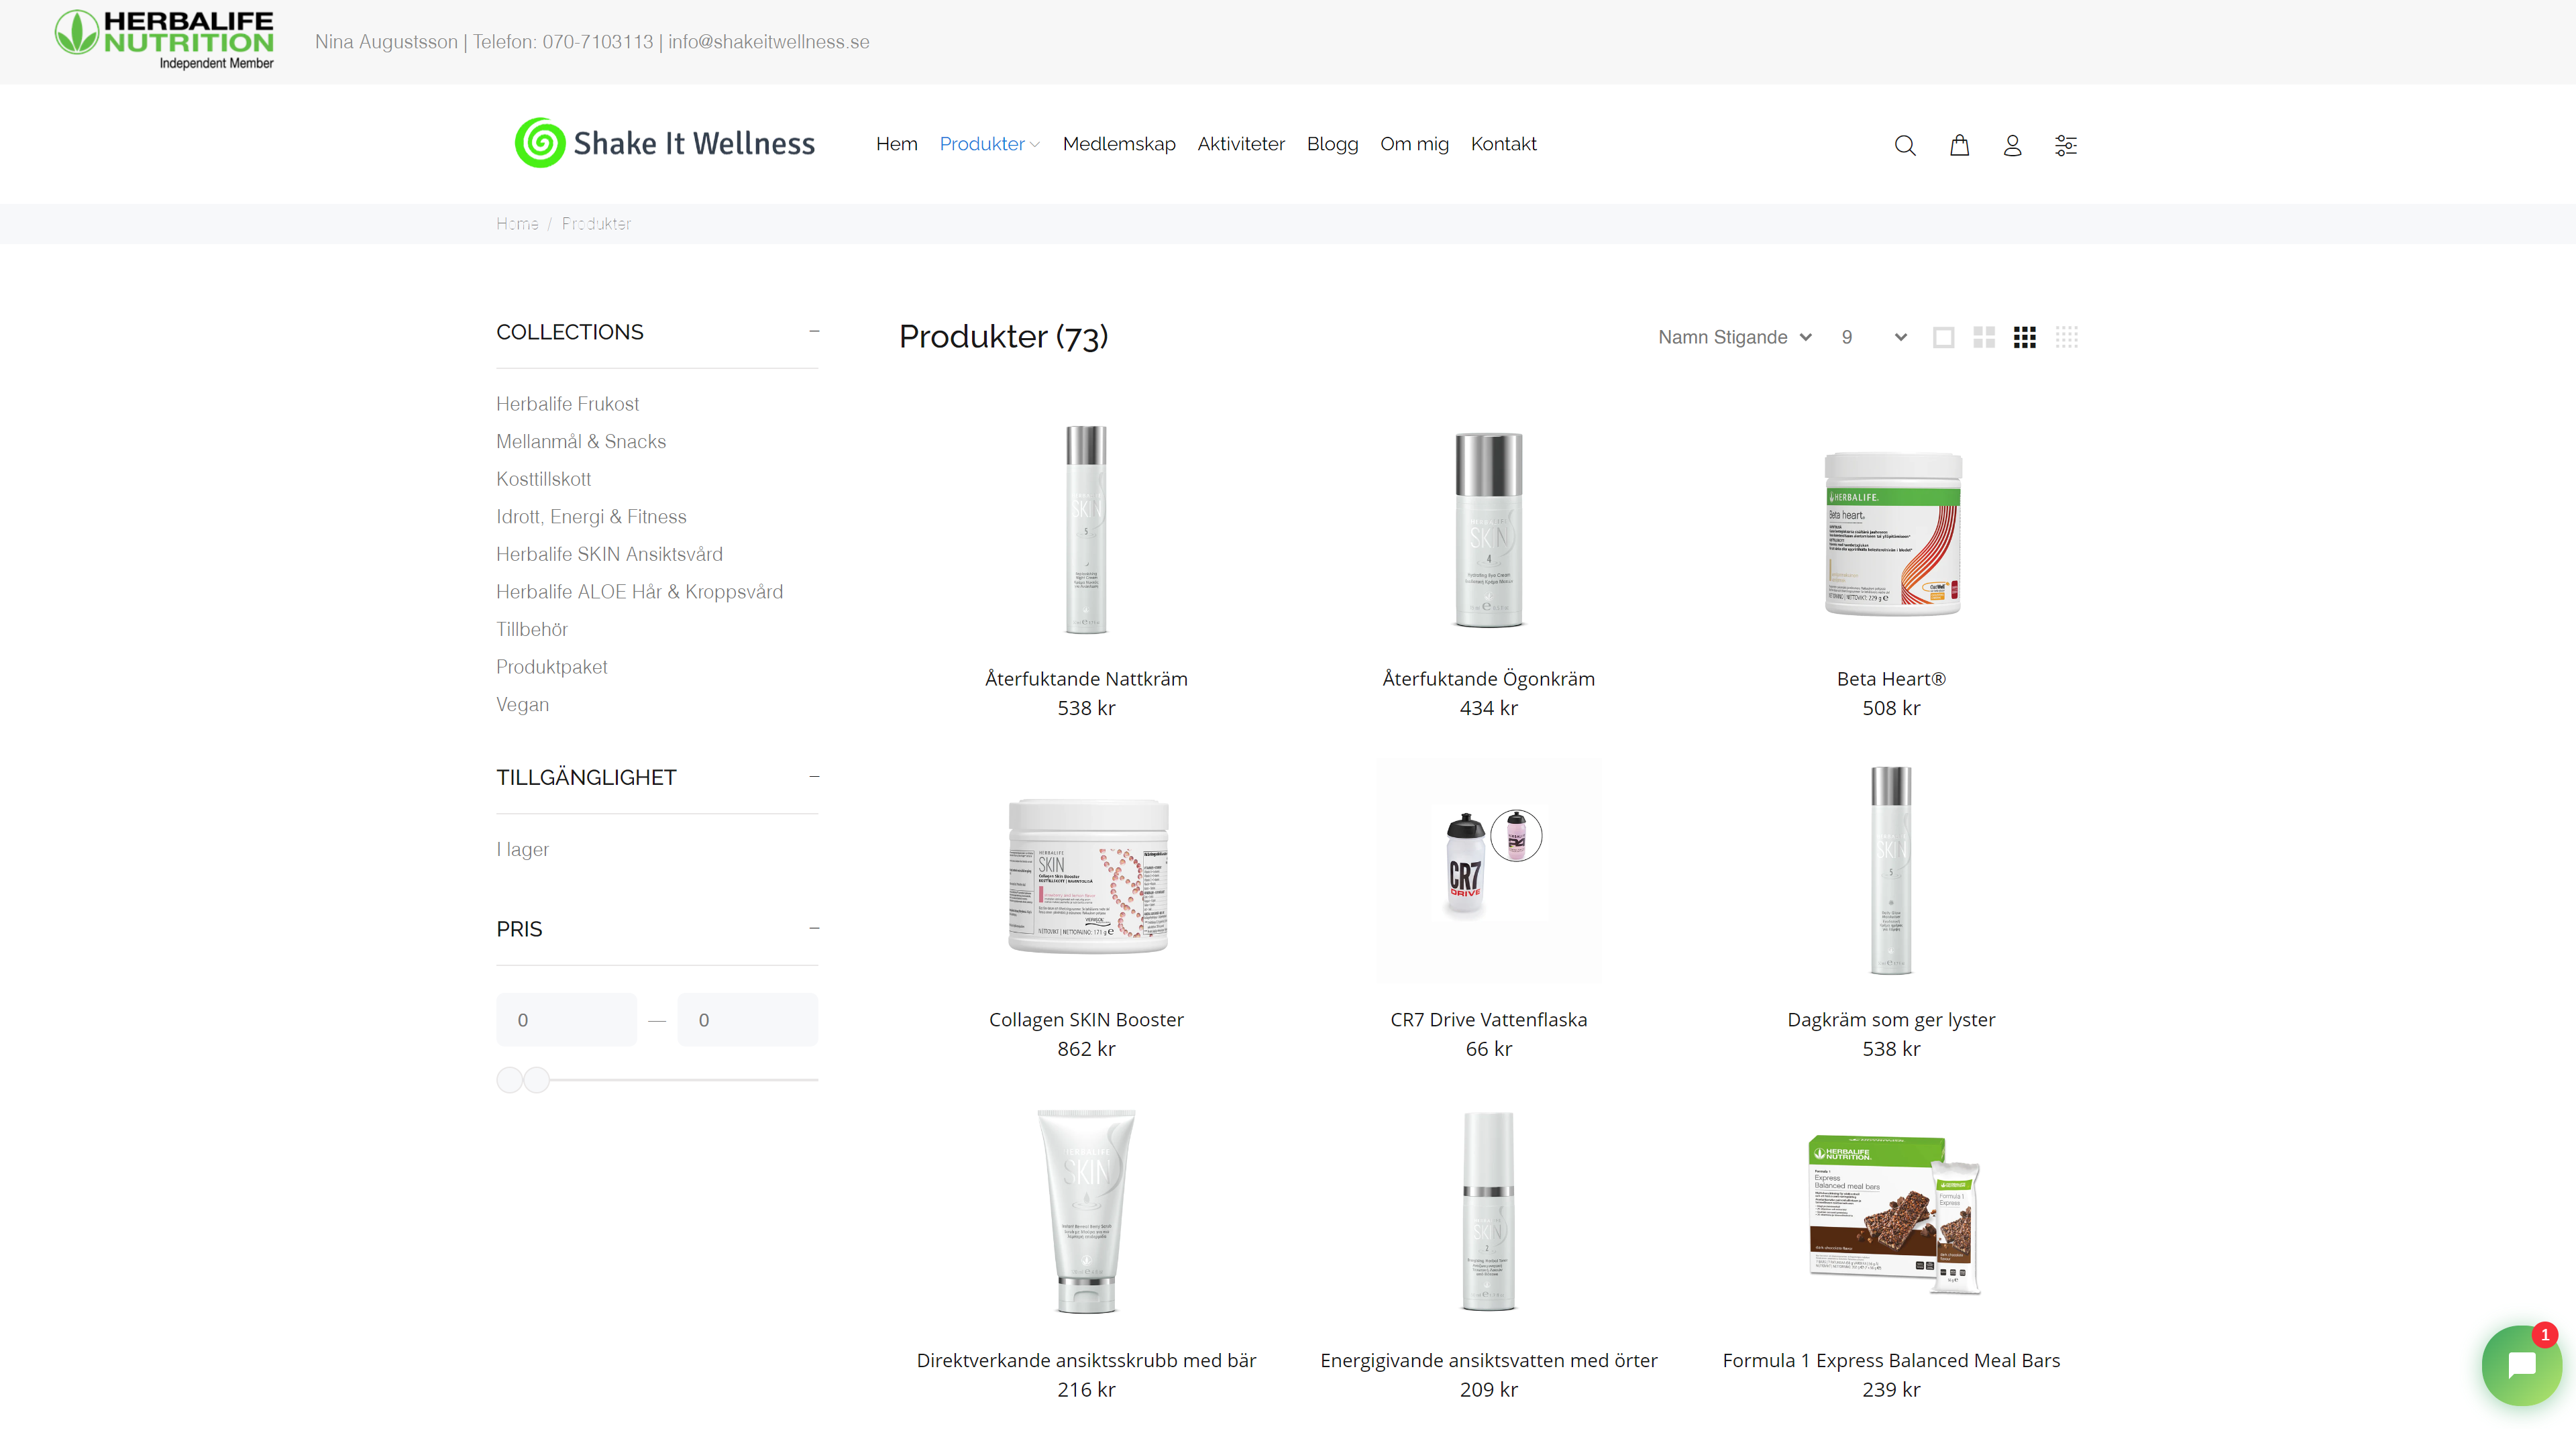Toggle the I lager availability filter

point(522,850)
